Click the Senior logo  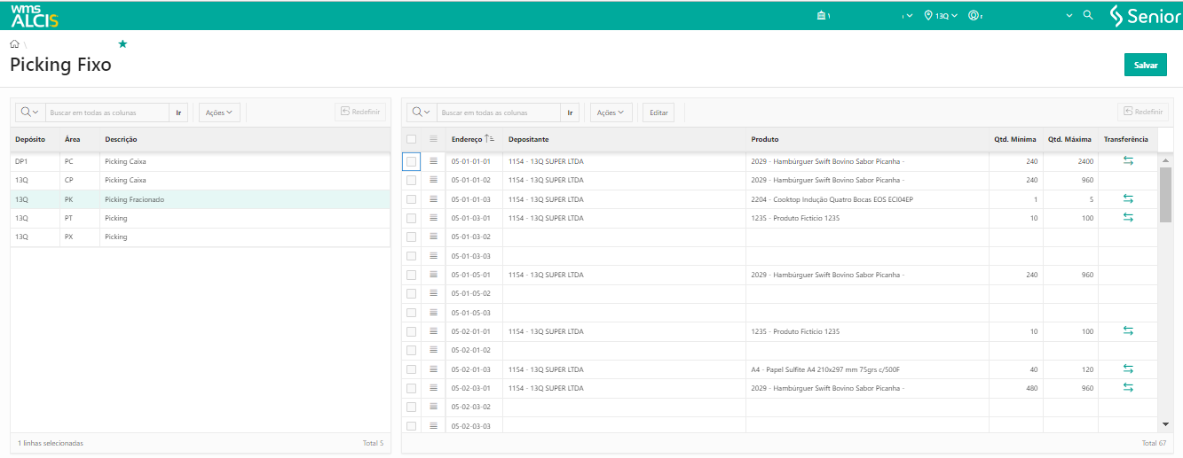pyautogui.click(x=1145, y=15)
